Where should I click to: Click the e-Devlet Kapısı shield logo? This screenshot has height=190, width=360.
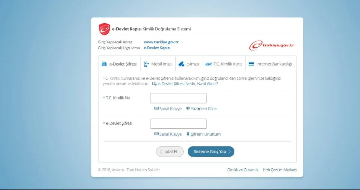click(x=104, y=29)
